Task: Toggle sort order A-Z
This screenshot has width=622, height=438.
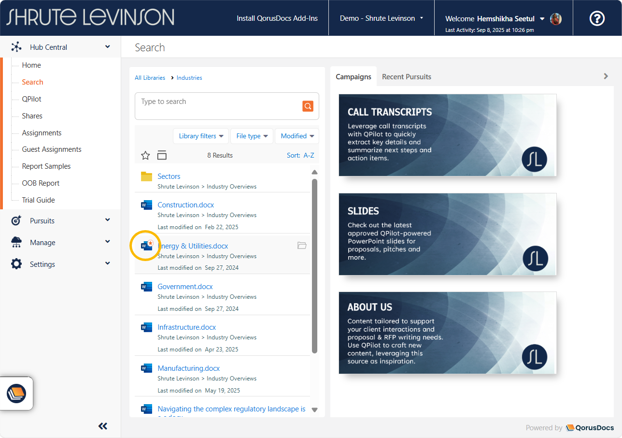Action: click(300, 155)
